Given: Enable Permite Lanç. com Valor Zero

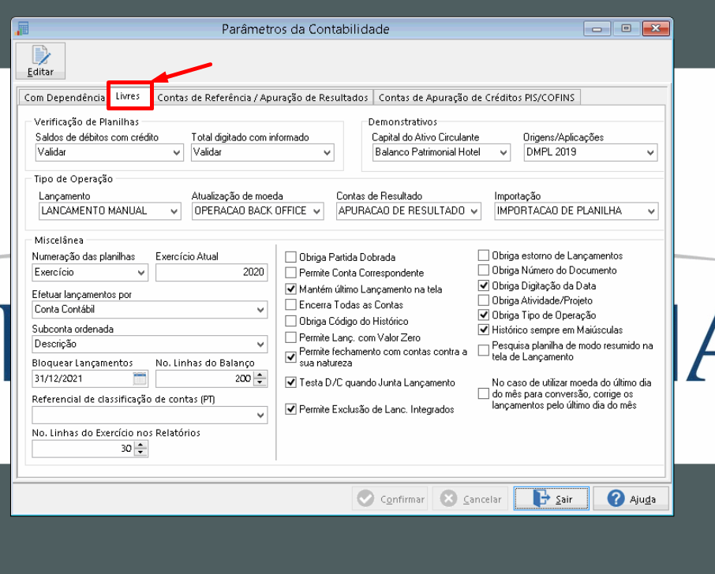Looking at the screenshot, I should pyautogui.click(x=290, y=337).
